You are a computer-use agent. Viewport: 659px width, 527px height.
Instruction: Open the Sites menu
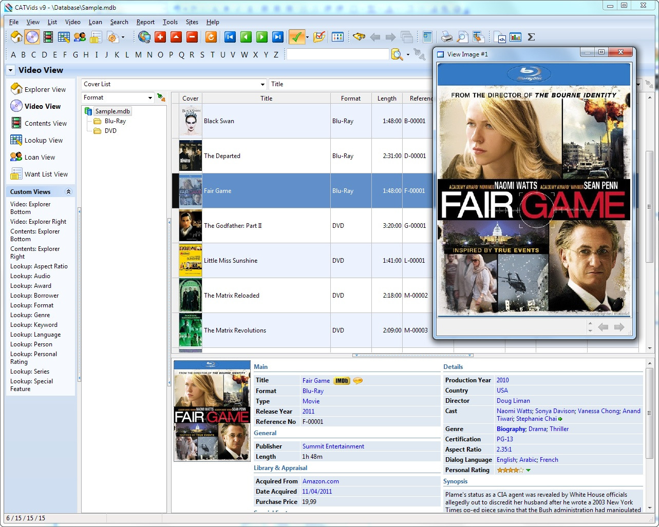tap(192, 22)
